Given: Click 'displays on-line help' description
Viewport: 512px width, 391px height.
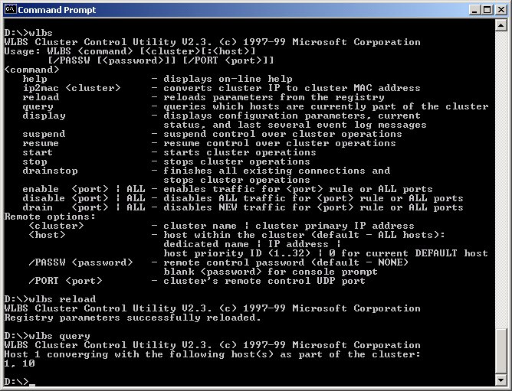Looking at the screenshot, I should click(x=228, y=79).
